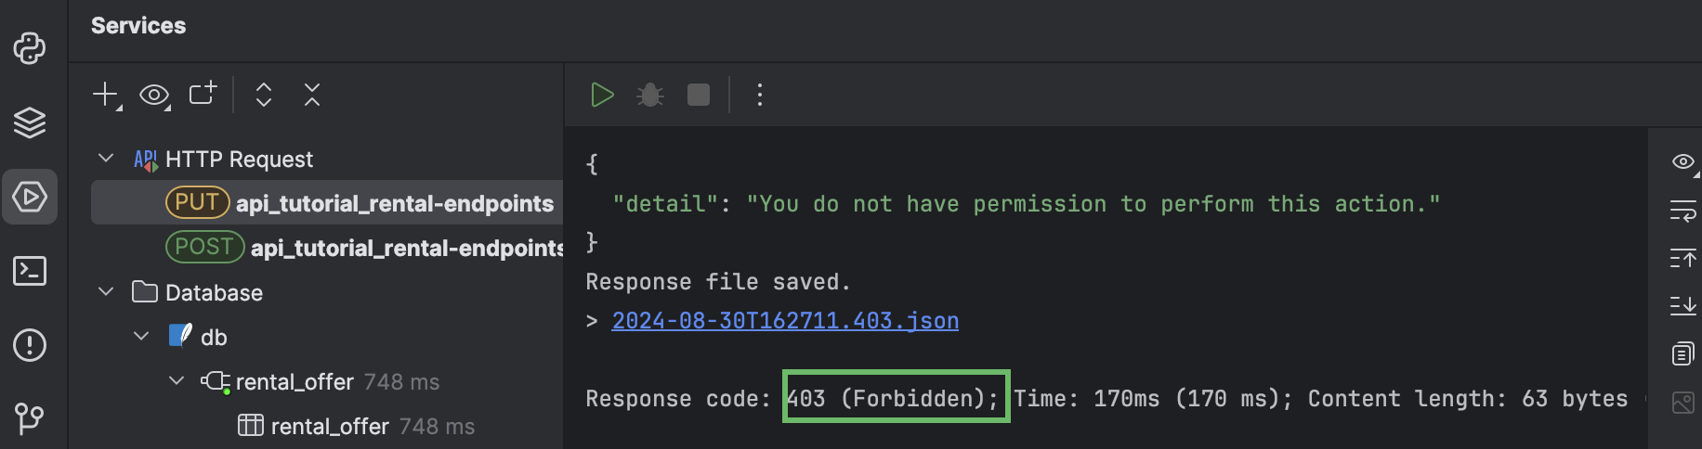
Task: Click the Scroll to End icon
Action: [1682, 306]
